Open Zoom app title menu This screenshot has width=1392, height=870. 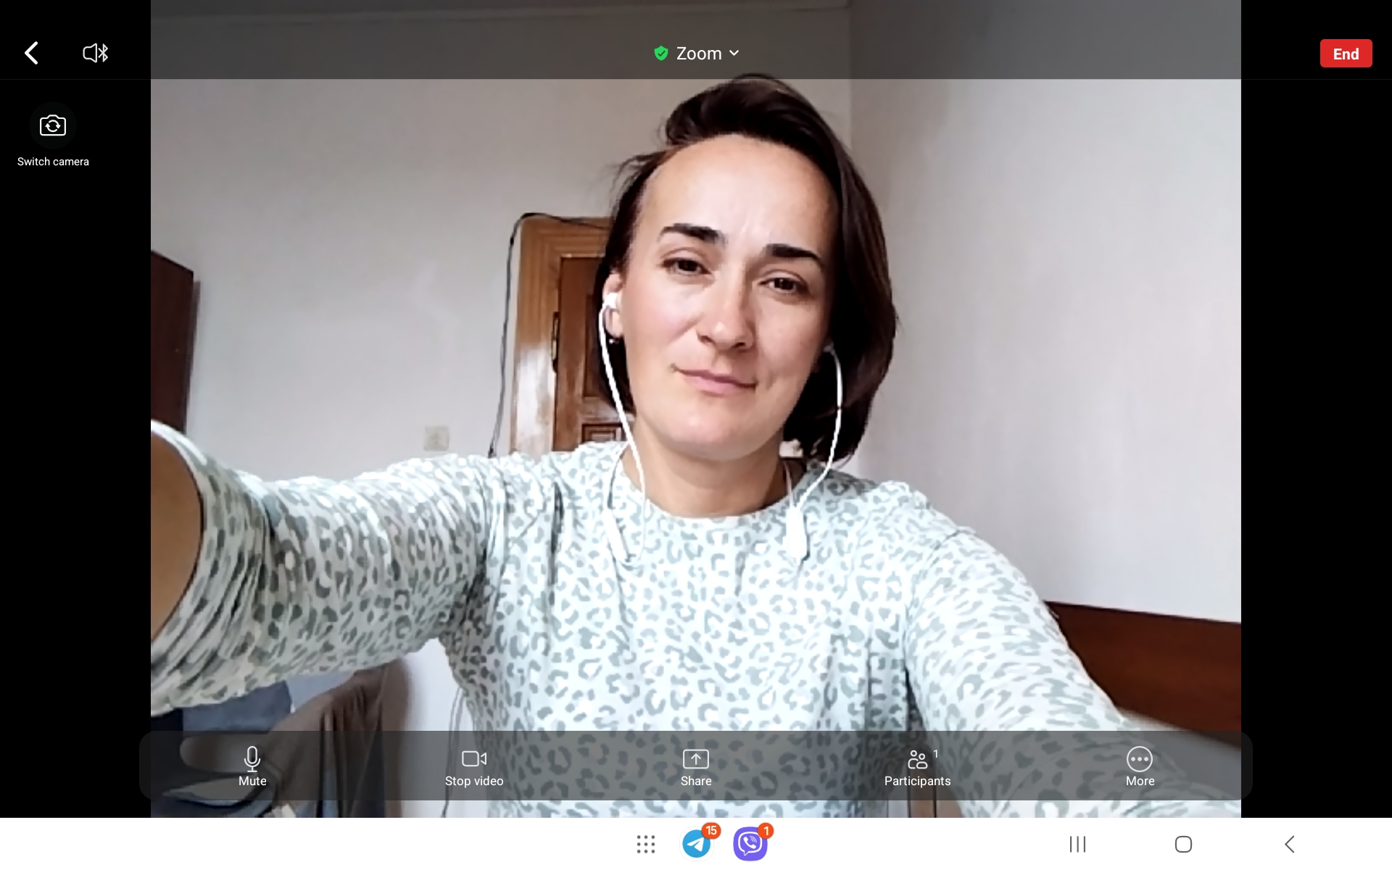[x=697, y=53]
